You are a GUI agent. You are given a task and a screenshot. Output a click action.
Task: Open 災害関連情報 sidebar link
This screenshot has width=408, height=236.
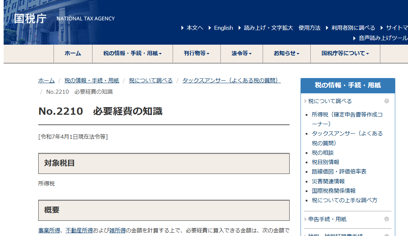(328, 181)
